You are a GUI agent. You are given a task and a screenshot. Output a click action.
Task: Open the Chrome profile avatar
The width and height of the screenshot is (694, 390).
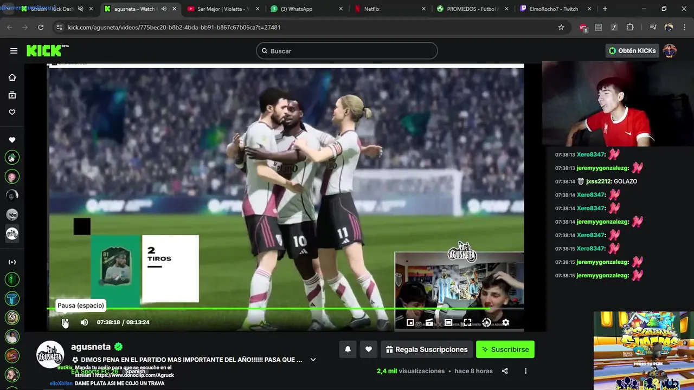click(669, 27)
